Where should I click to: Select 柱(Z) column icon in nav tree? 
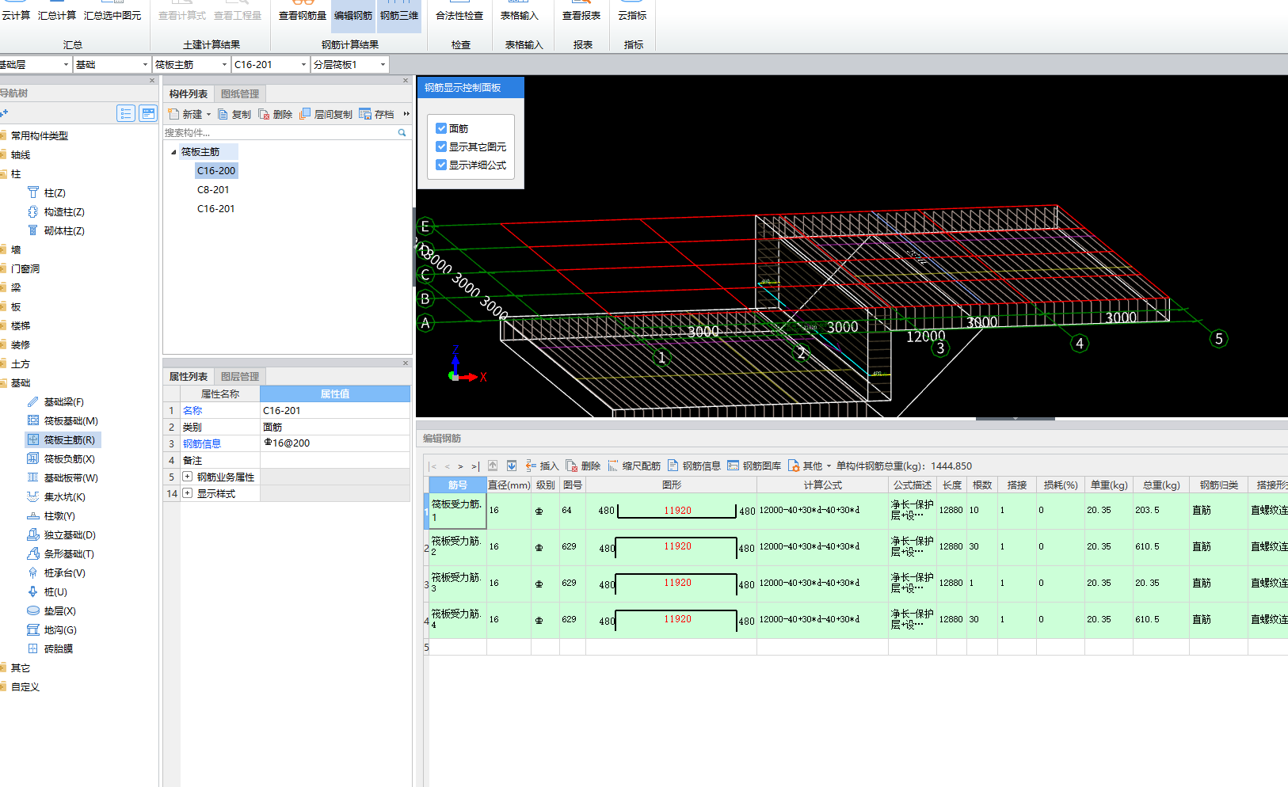33,192
